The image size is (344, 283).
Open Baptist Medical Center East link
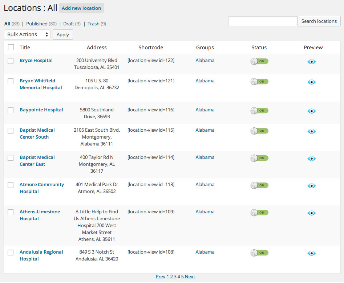pyautogui.click(x=37, y=161)
